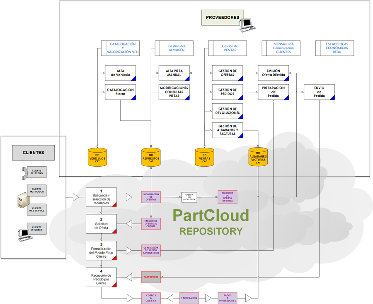Click the BD ALBARANES FACTURAS database cylinder
This screenshot has height=304, width=373.
(x=258, y=157)
